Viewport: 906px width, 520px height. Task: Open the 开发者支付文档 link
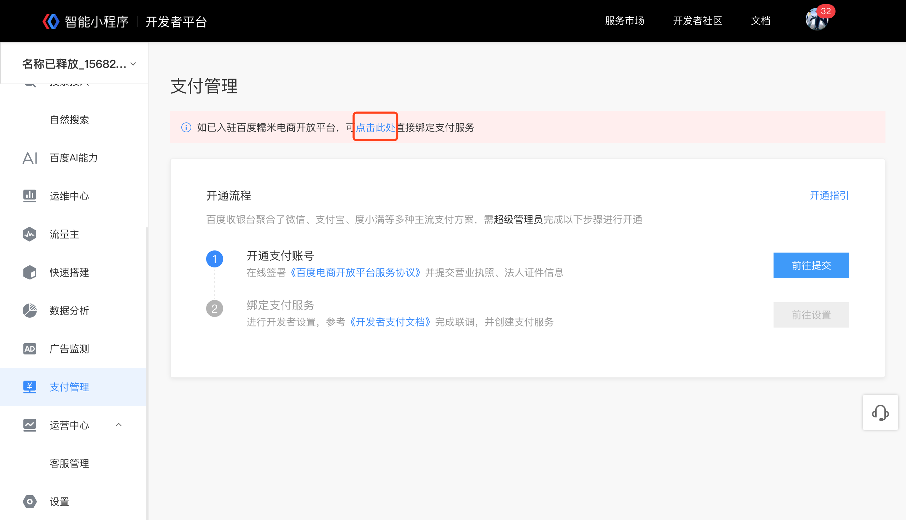coord(390,322)
